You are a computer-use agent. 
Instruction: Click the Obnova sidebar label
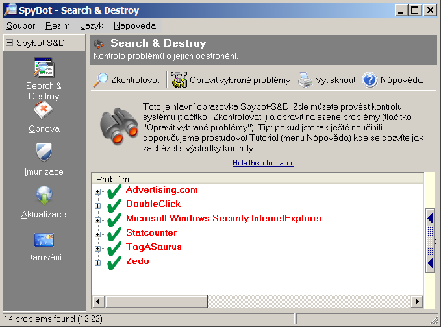pyautogui.click(x=44, y=128)
